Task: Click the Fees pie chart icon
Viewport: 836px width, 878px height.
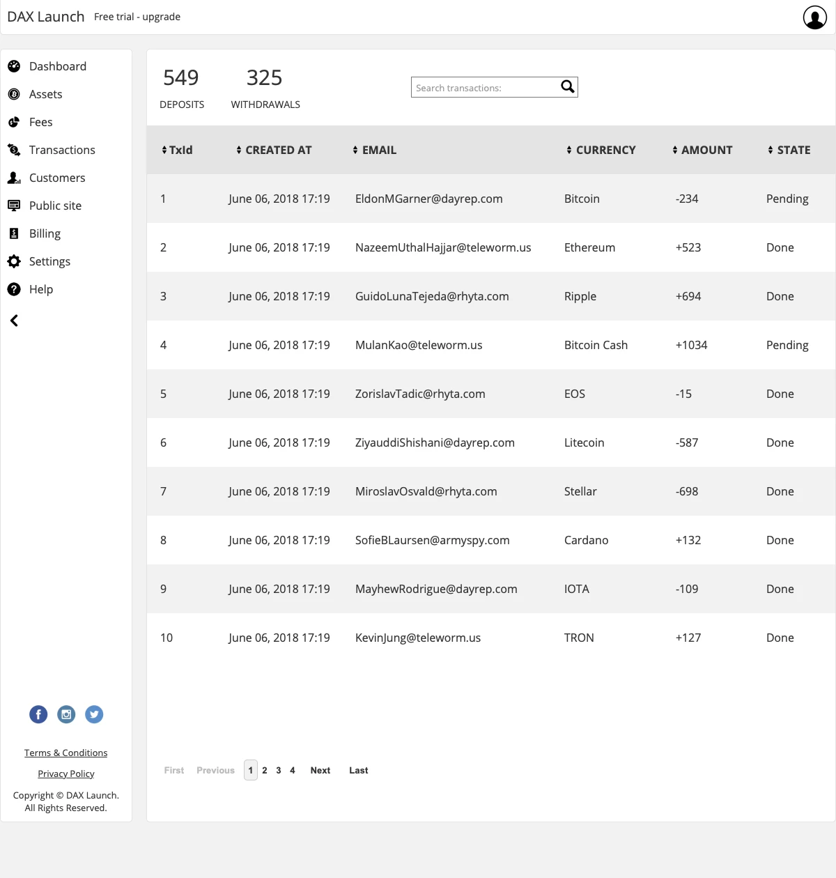Action: click(14, 122)
